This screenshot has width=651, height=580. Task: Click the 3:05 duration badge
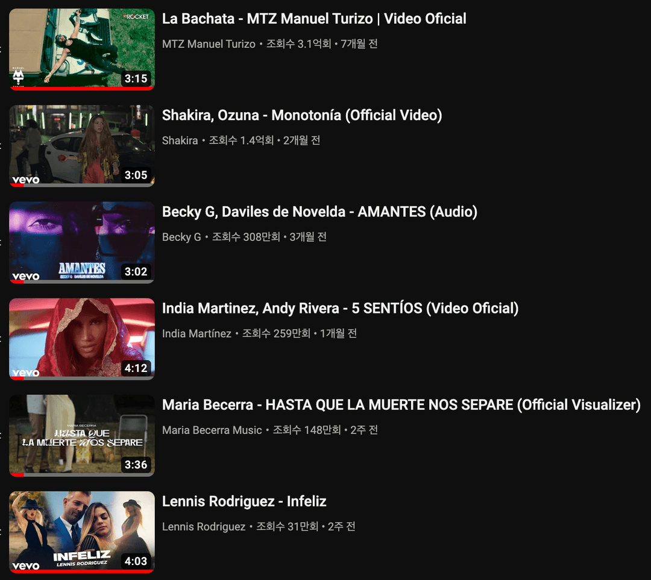point(136,175)
